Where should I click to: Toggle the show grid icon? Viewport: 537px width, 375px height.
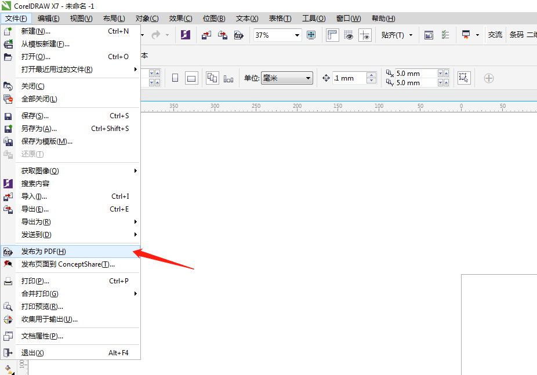349,35
